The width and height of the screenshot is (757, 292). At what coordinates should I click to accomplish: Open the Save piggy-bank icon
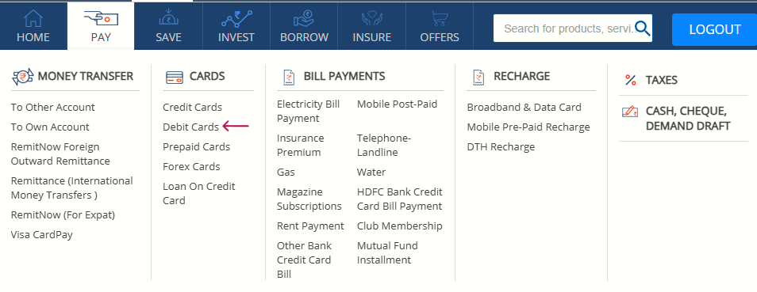click(168, 19)
